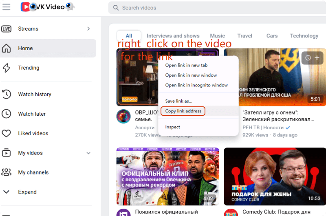Click Expand to show more sidebar items
Screen dimensions: 326x216
[27, 192]
